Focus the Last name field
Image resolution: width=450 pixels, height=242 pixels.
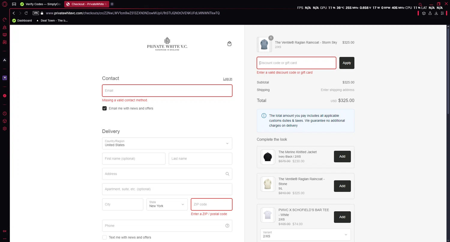point(200,159)
